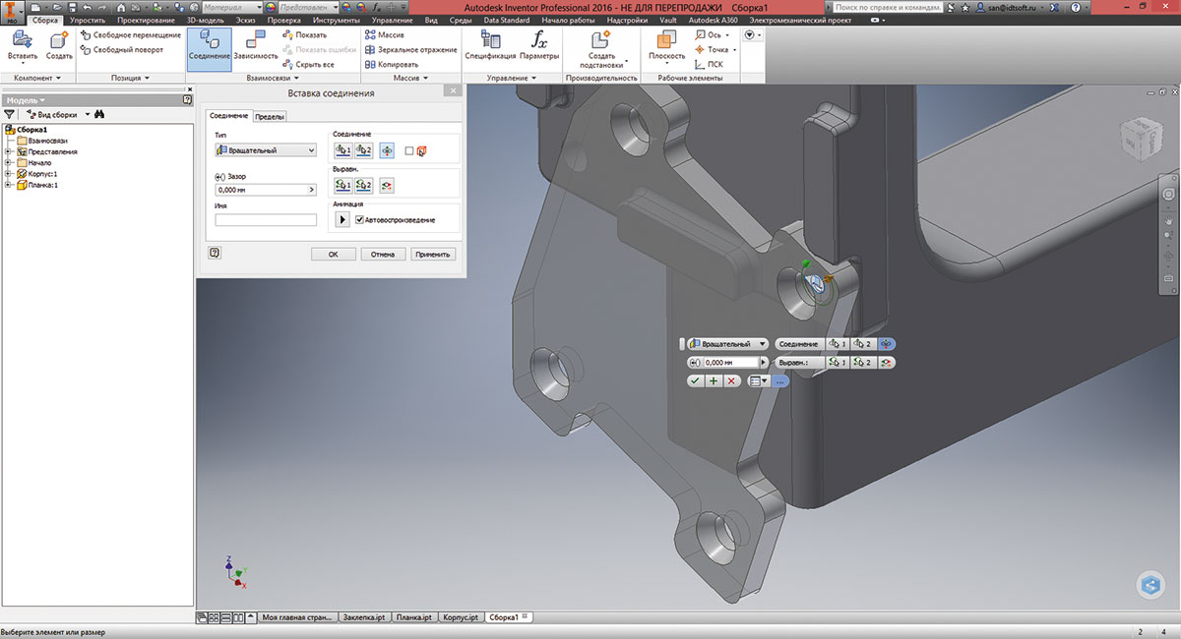
Task: Click dialog Соединение selection 1 button
Action: tap(342, 150)
